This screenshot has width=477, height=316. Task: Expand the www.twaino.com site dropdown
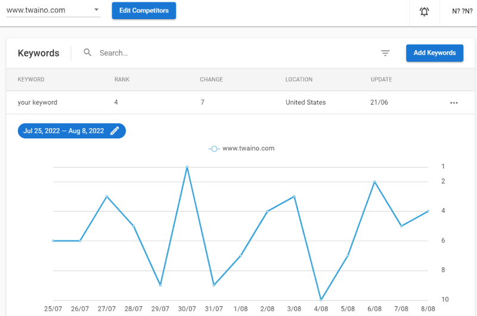53,10
